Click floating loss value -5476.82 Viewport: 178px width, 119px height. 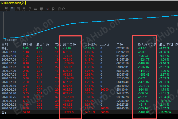pyautogui.click(x=144, y=82)
